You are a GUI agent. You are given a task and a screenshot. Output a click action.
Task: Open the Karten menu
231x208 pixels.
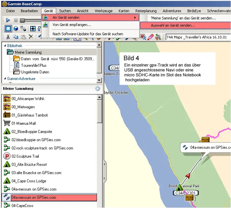(x=124, y=11)
